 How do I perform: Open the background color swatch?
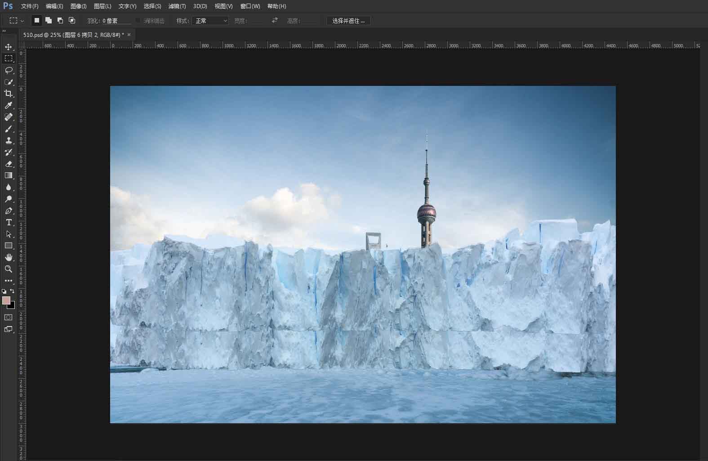(13, 307)
